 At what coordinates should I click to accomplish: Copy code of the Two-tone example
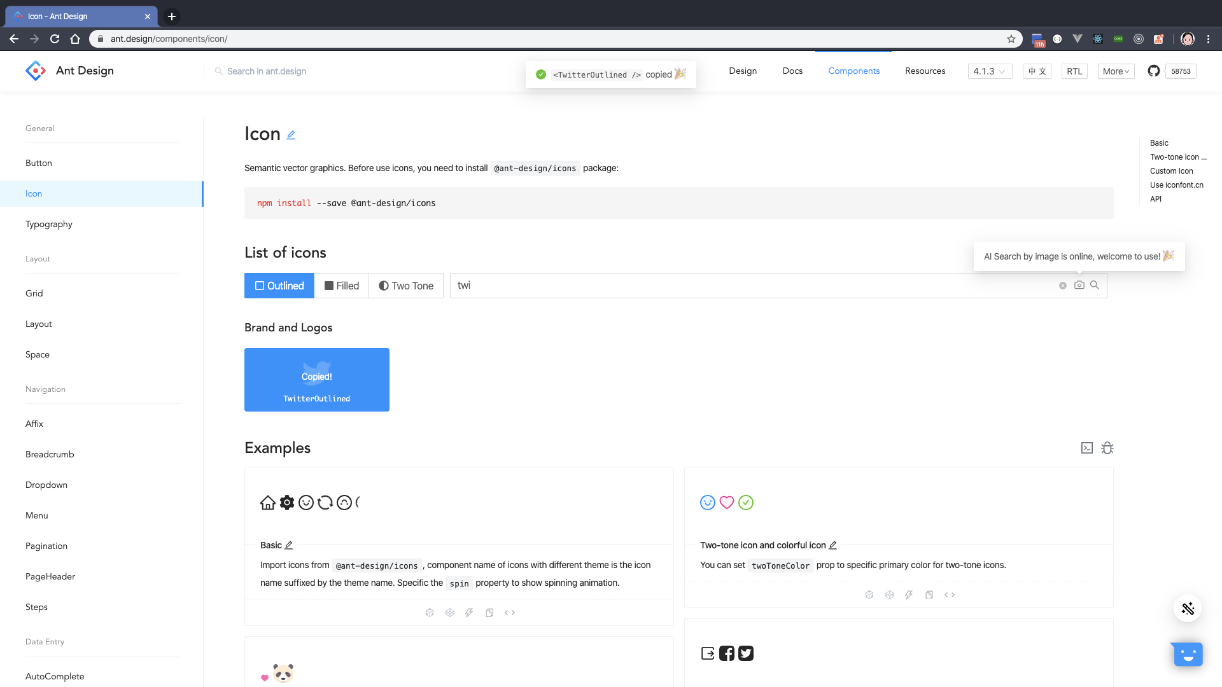[929, 595]
